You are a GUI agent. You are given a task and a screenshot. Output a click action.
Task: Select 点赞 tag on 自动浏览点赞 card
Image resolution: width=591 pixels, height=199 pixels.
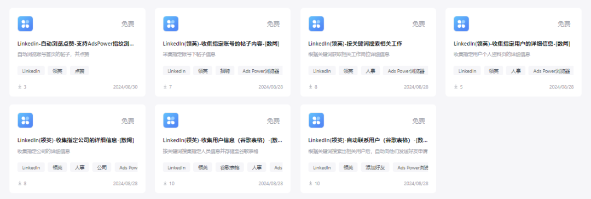(x=79, y=70)
